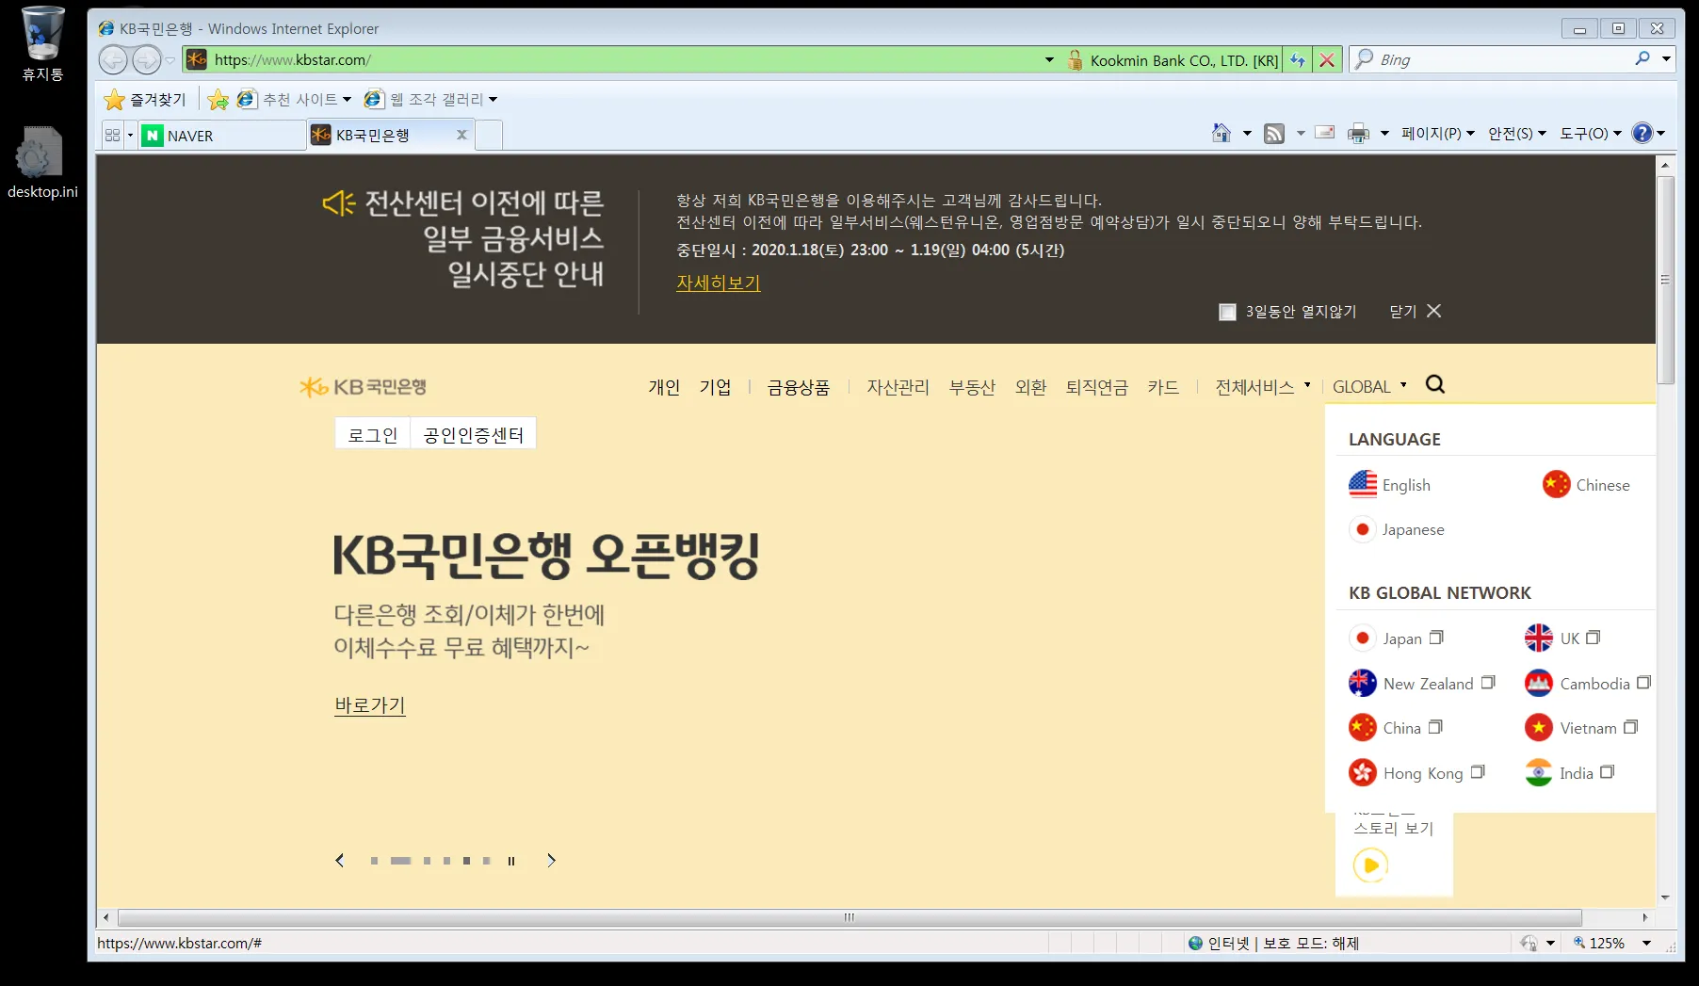1699x986 pixels.
Task: Click the security lock icon in address bar
Action: tap(1075, 60)
